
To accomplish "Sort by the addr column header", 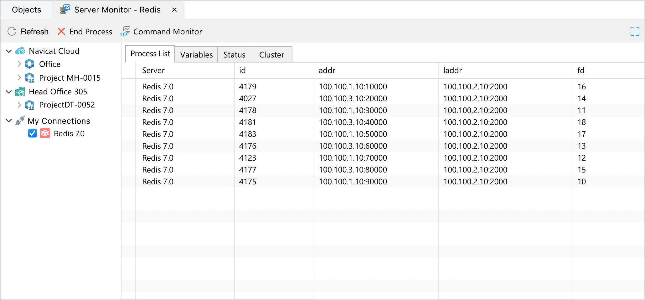I will pyautogui.click(x=376, y=70).
